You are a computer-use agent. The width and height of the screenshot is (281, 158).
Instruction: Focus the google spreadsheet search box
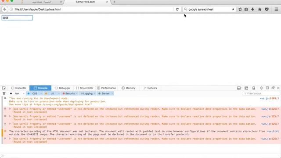point(209,9)
